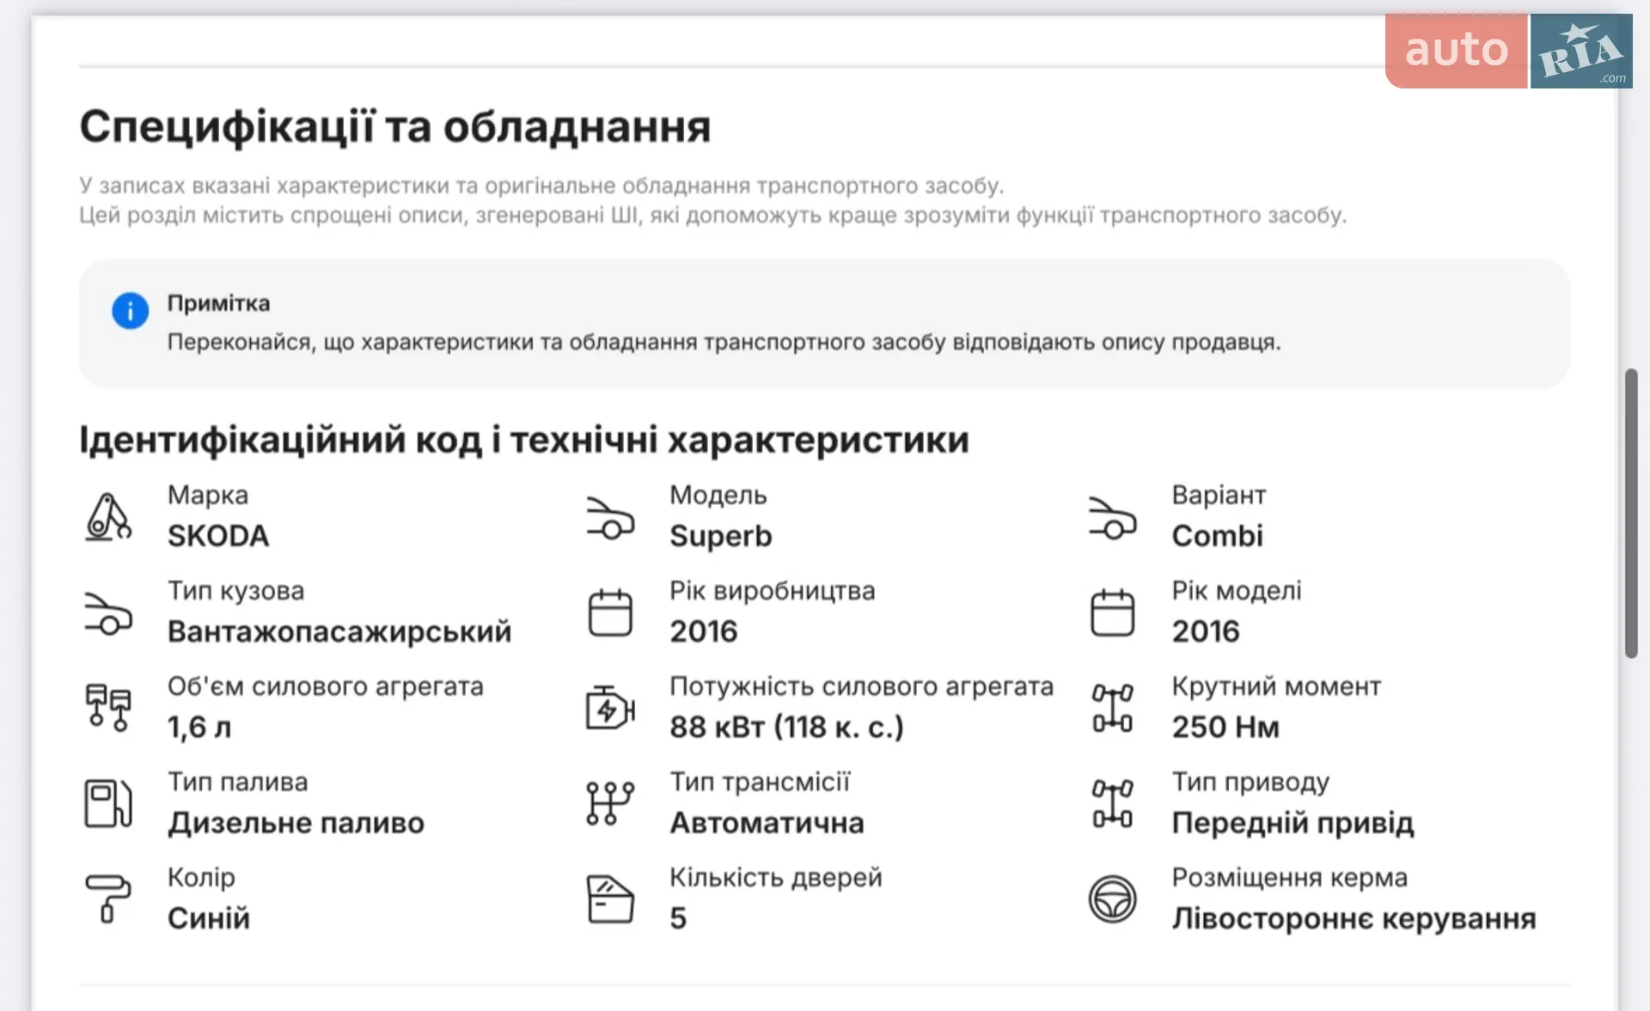This screenshot has width=1650, height=1011.
Task: Click the Колір label
Action: (201, 878)
